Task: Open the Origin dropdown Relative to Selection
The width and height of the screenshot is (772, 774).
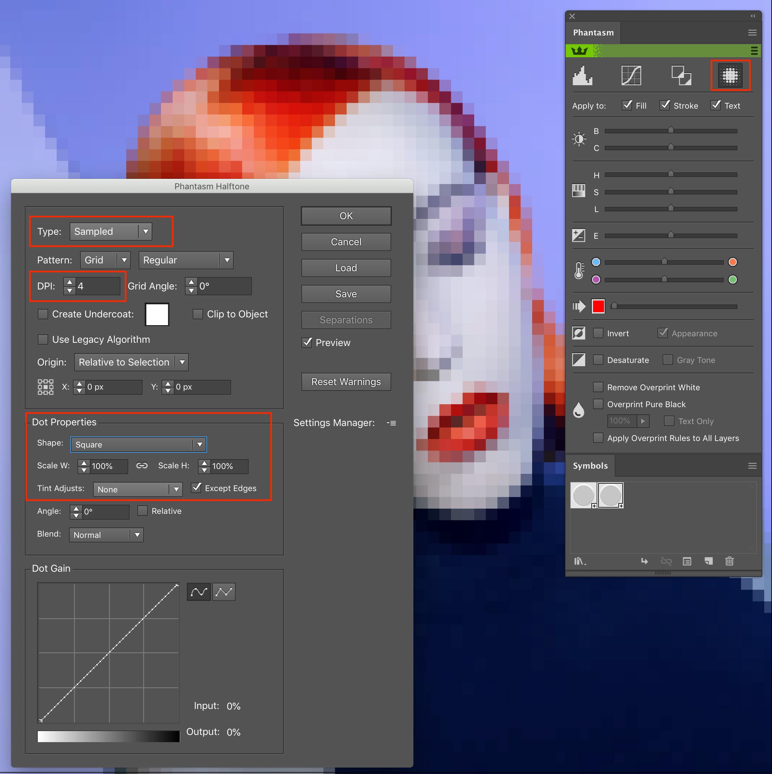Action: 182,362
